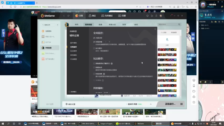This screenshot has height=126, width=224.
Task: Refresh the WeGame page with reload icon
Action: pyautogui.click(x=68, y=16)
